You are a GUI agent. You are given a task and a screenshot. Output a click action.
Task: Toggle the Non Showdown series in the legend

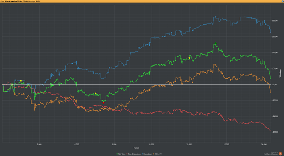(x=133, y=154)
